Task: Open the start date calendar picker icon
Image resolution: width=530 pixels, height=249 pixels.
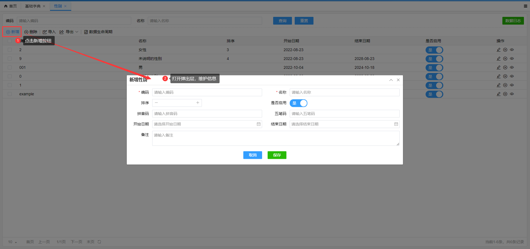Action: [259, 124]
